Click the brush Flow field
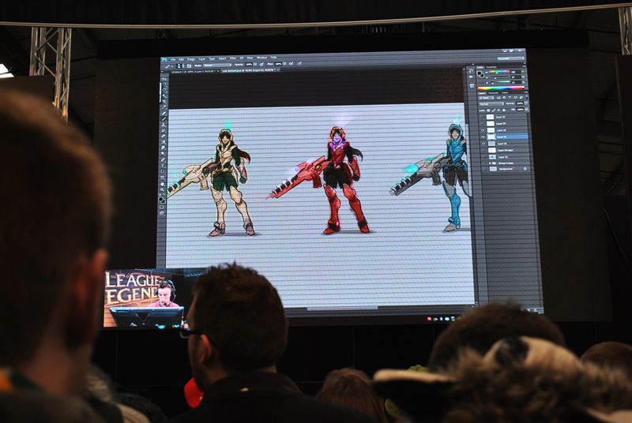The height and width of the screenshot is (423, 632). (x=278, y=64)
